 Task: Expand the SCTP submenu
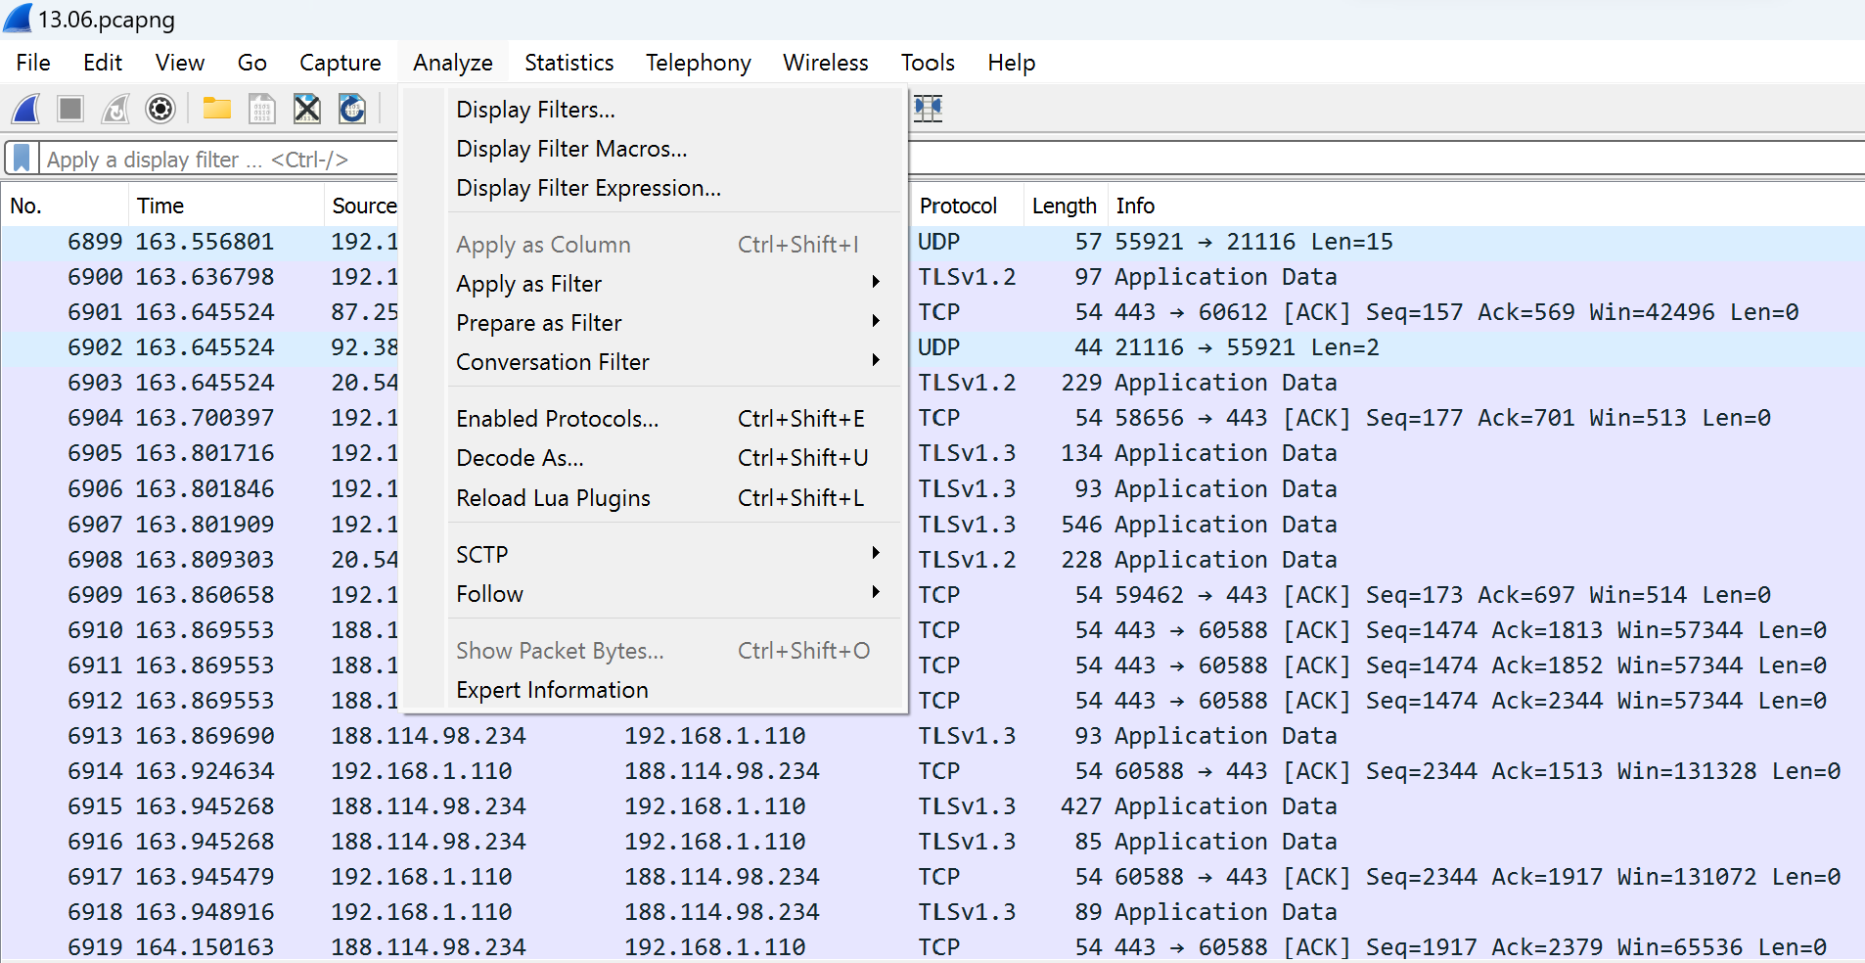674,555
